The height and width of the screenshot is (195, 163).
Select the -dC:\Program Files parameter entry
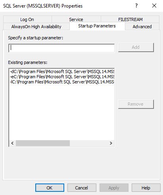pos(62,71)
